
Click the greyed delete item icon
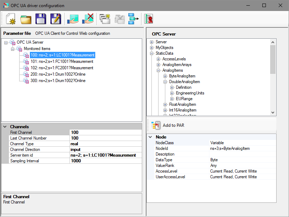click(120, 19)
